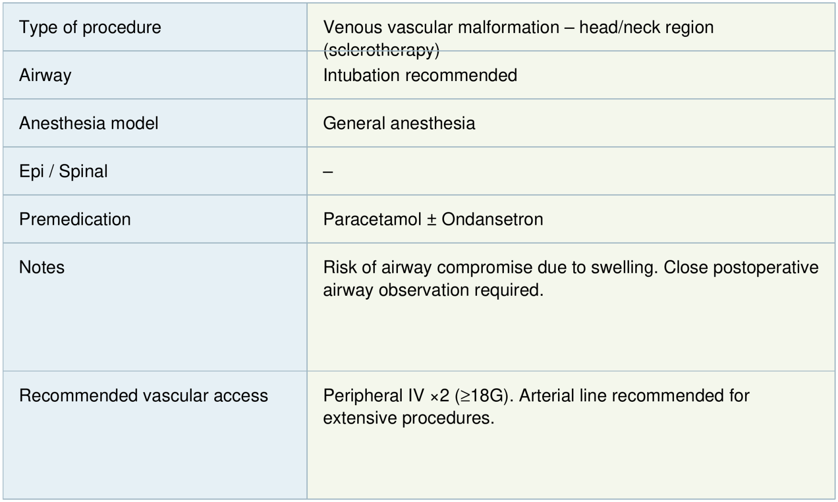Click the "Anesthesia model" label

[x=89, y=123]
